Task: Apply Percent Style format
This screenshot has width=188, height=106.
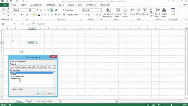Action: click(x=89, y=15)
